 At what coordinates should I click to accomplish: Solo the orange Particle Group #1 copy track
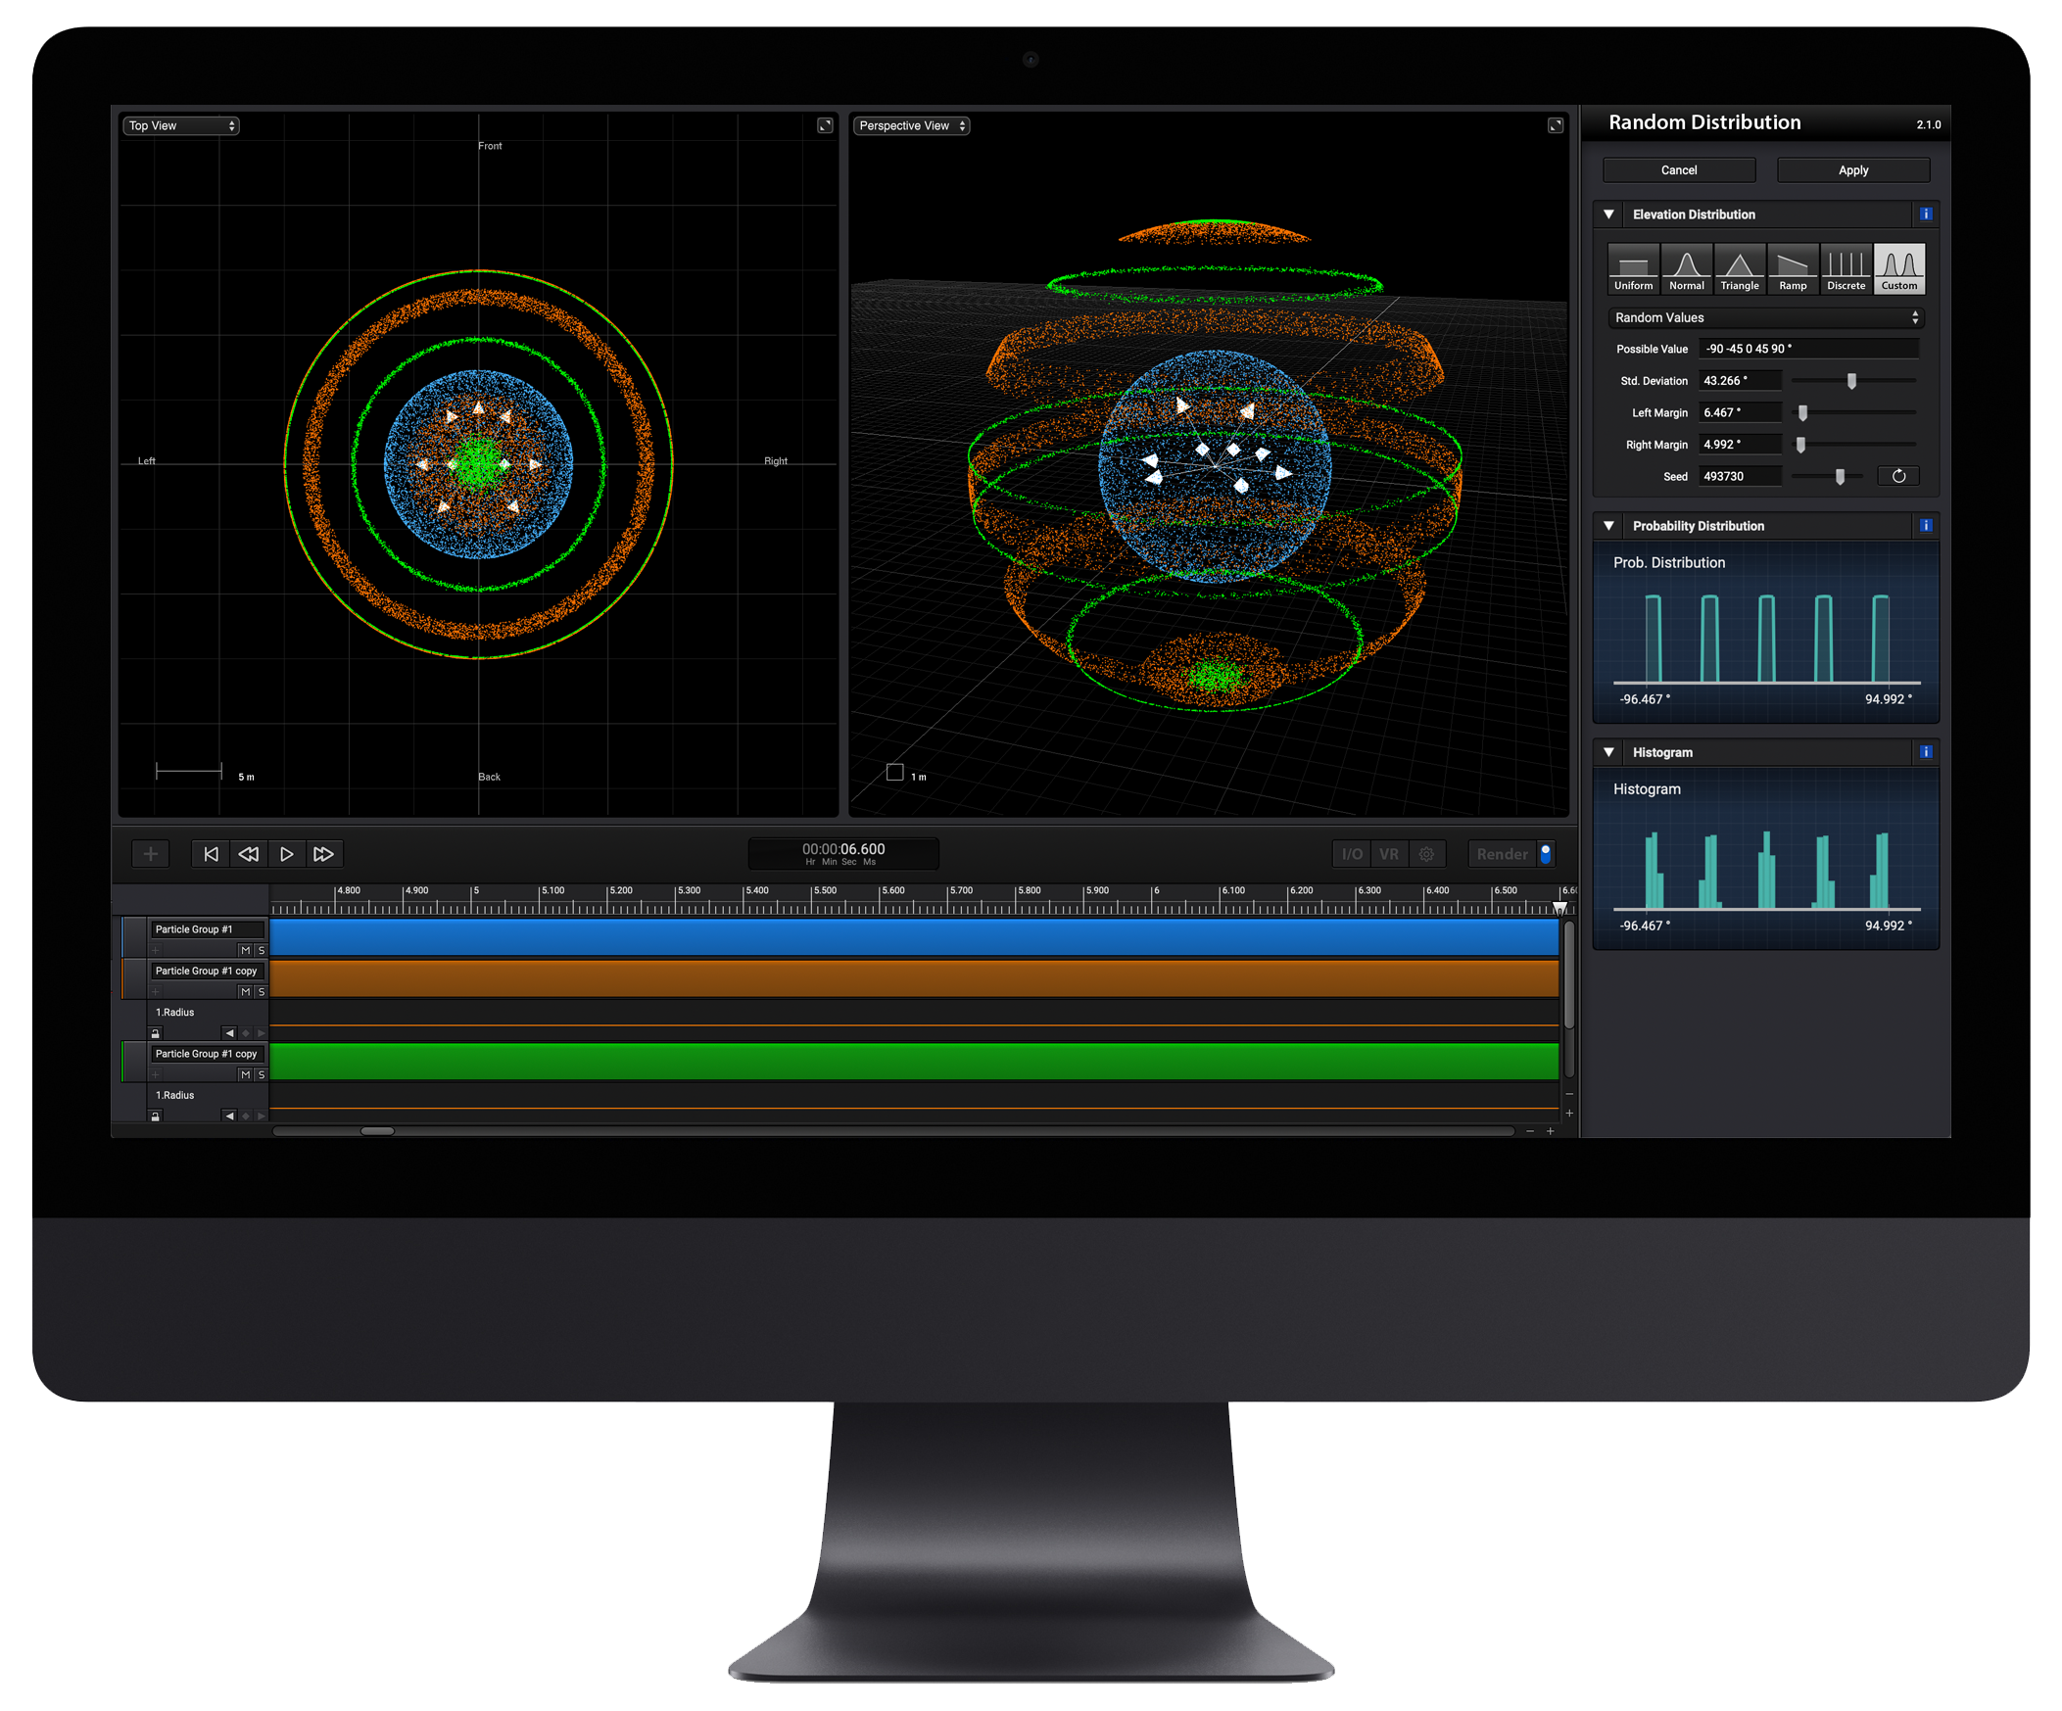pyautogui.click(x=262, y=991)
